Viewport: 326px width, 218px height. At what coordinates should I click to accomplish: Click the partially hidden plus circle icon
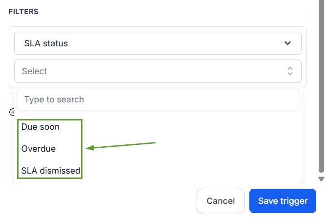point(12,112)
